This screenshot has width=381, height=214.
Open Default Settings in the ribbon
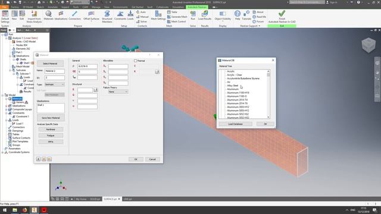pyautogui.click(x=5, y=17)
